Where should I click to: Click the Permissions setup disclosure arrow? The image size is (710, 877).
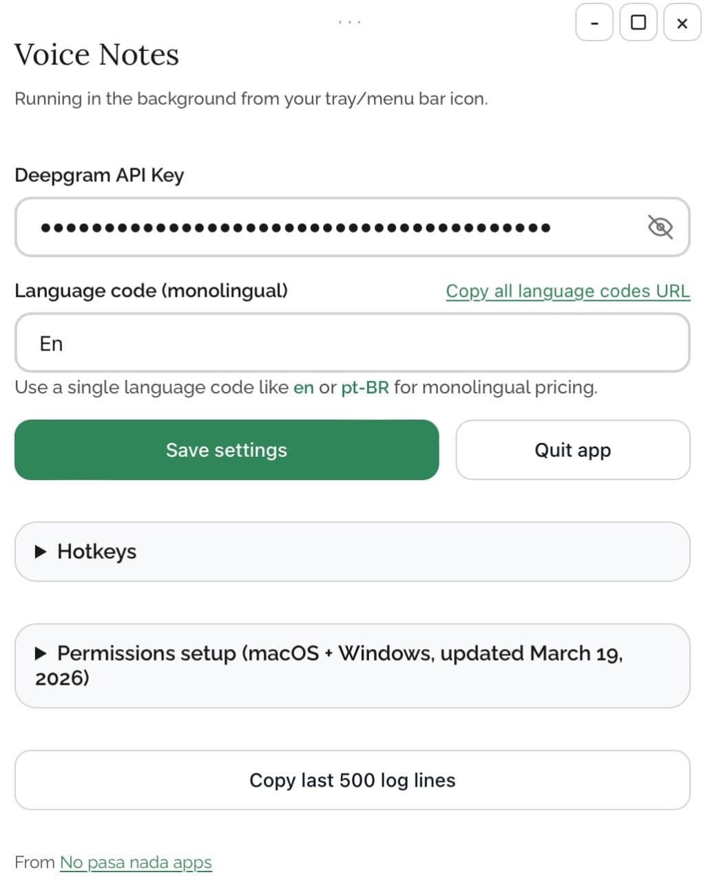click(x=41, y=653)
